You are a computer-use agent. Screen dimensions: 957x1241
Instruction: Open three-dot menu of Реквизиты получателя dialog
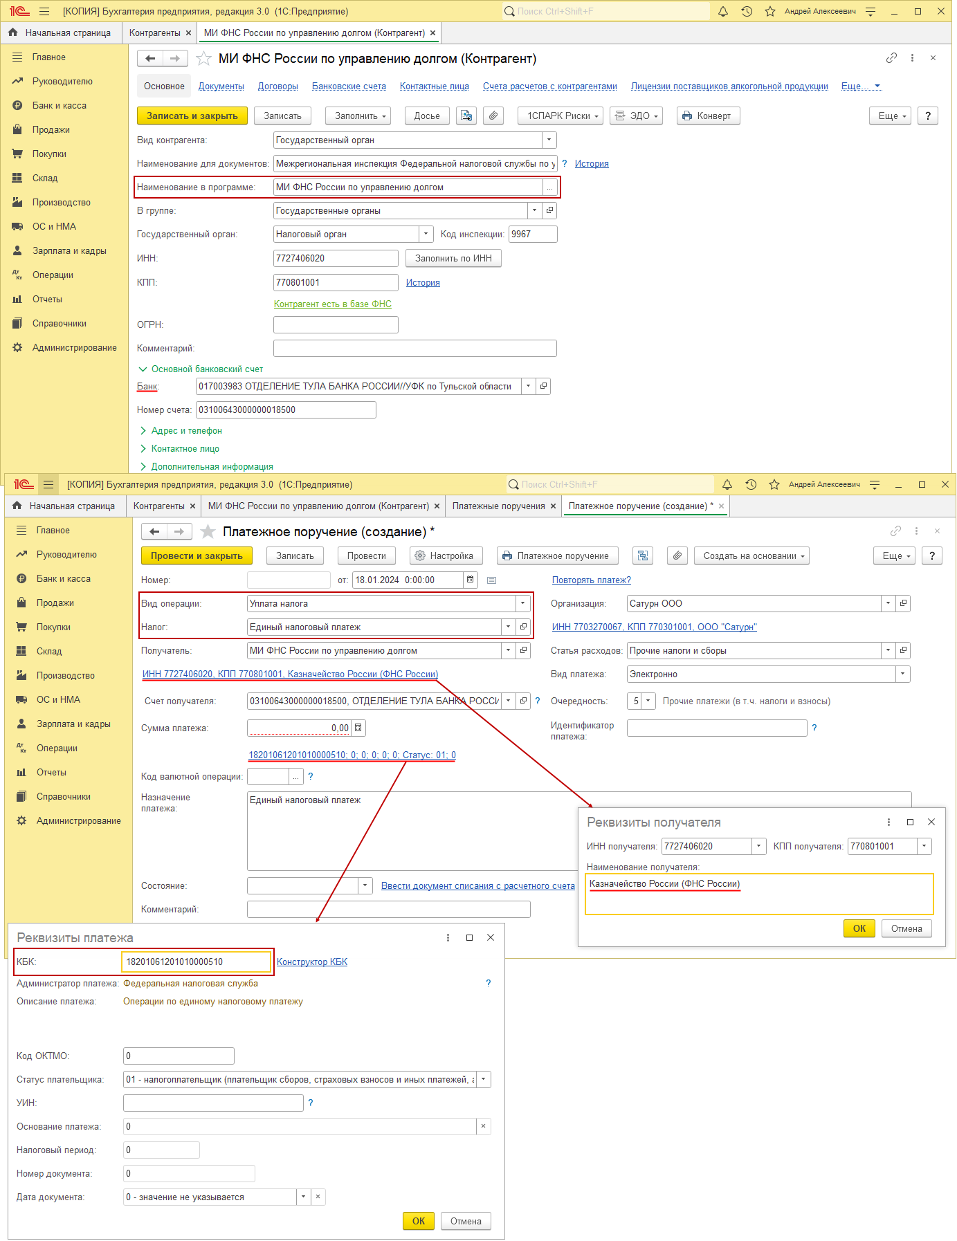click(x=889, y=822)
